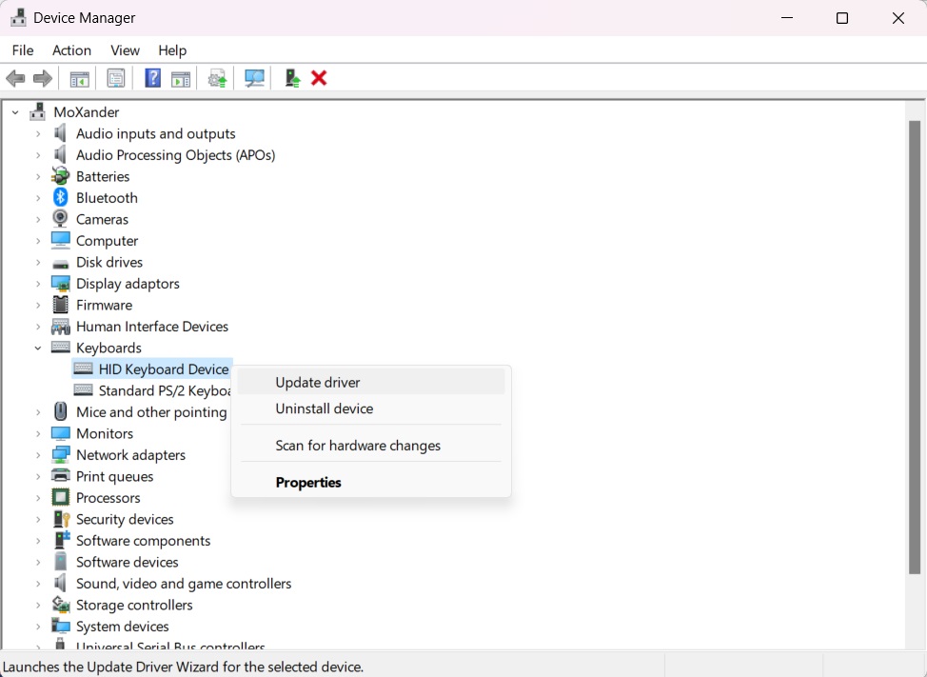
Task: Open the Properties sheet toolbar icon
Action: pyautogui.click(x=116, y=78)
